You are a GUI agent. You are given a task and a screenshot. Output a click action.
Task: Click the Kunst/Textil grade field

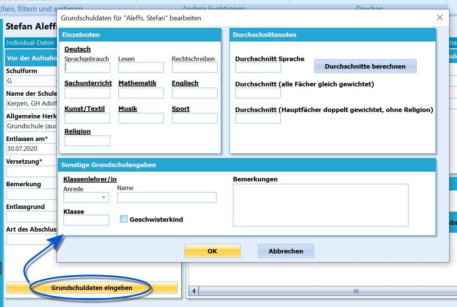pos(87,118)
